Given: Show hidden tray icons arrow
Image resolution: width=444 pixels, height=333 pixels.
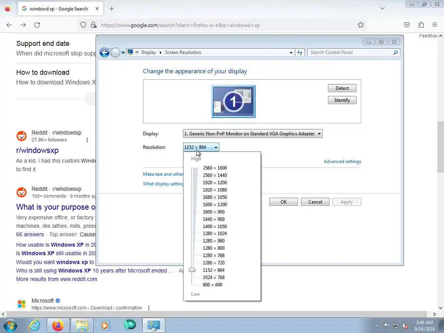Looking at the screenshot, I should click(377, 326).
